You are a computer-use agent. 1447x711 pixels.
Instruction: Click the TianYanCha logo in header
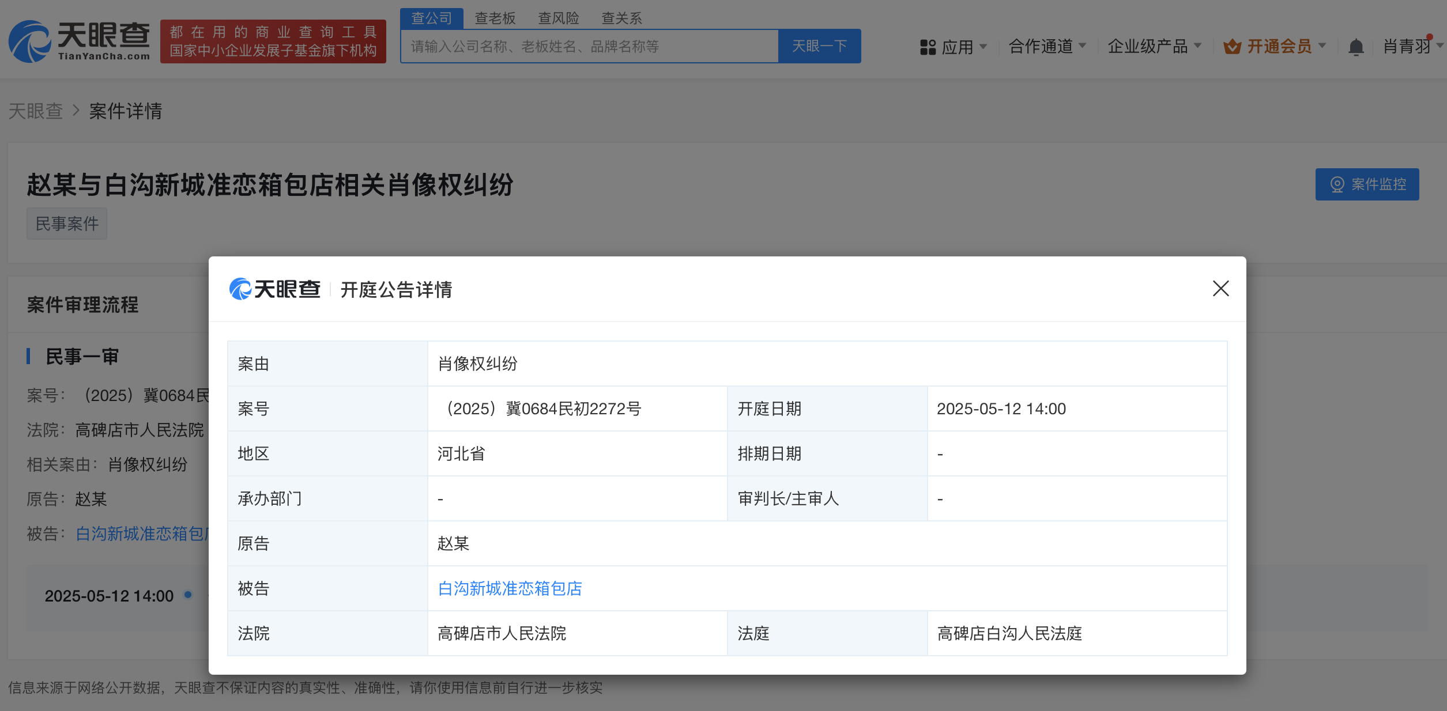pyautogui.click(x=79, y=41)
